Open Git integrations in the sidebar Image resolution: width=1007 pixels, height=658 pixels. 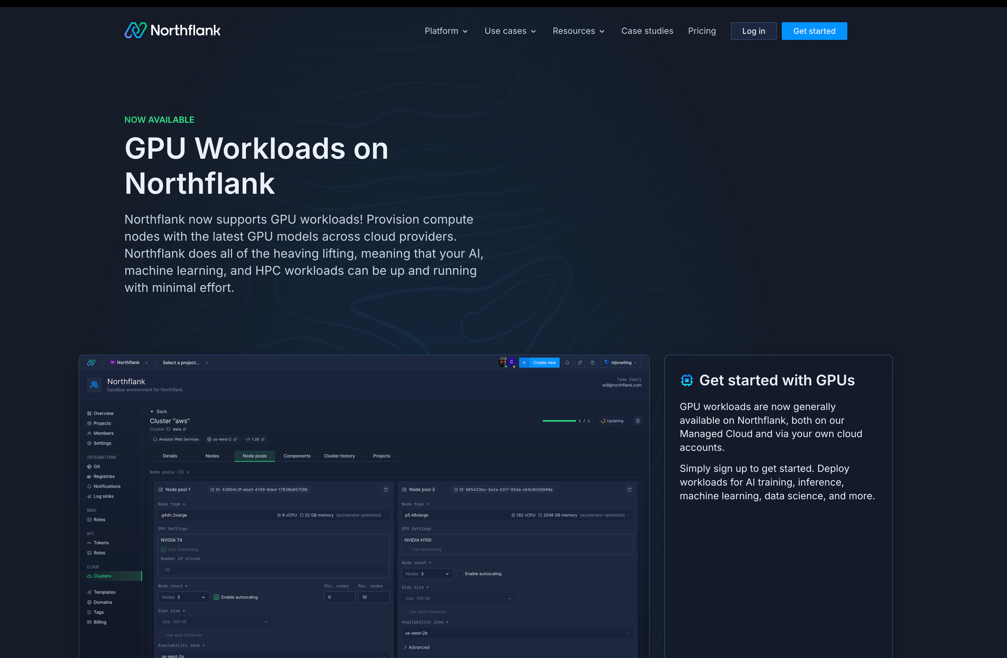click(x=94, y=466)
